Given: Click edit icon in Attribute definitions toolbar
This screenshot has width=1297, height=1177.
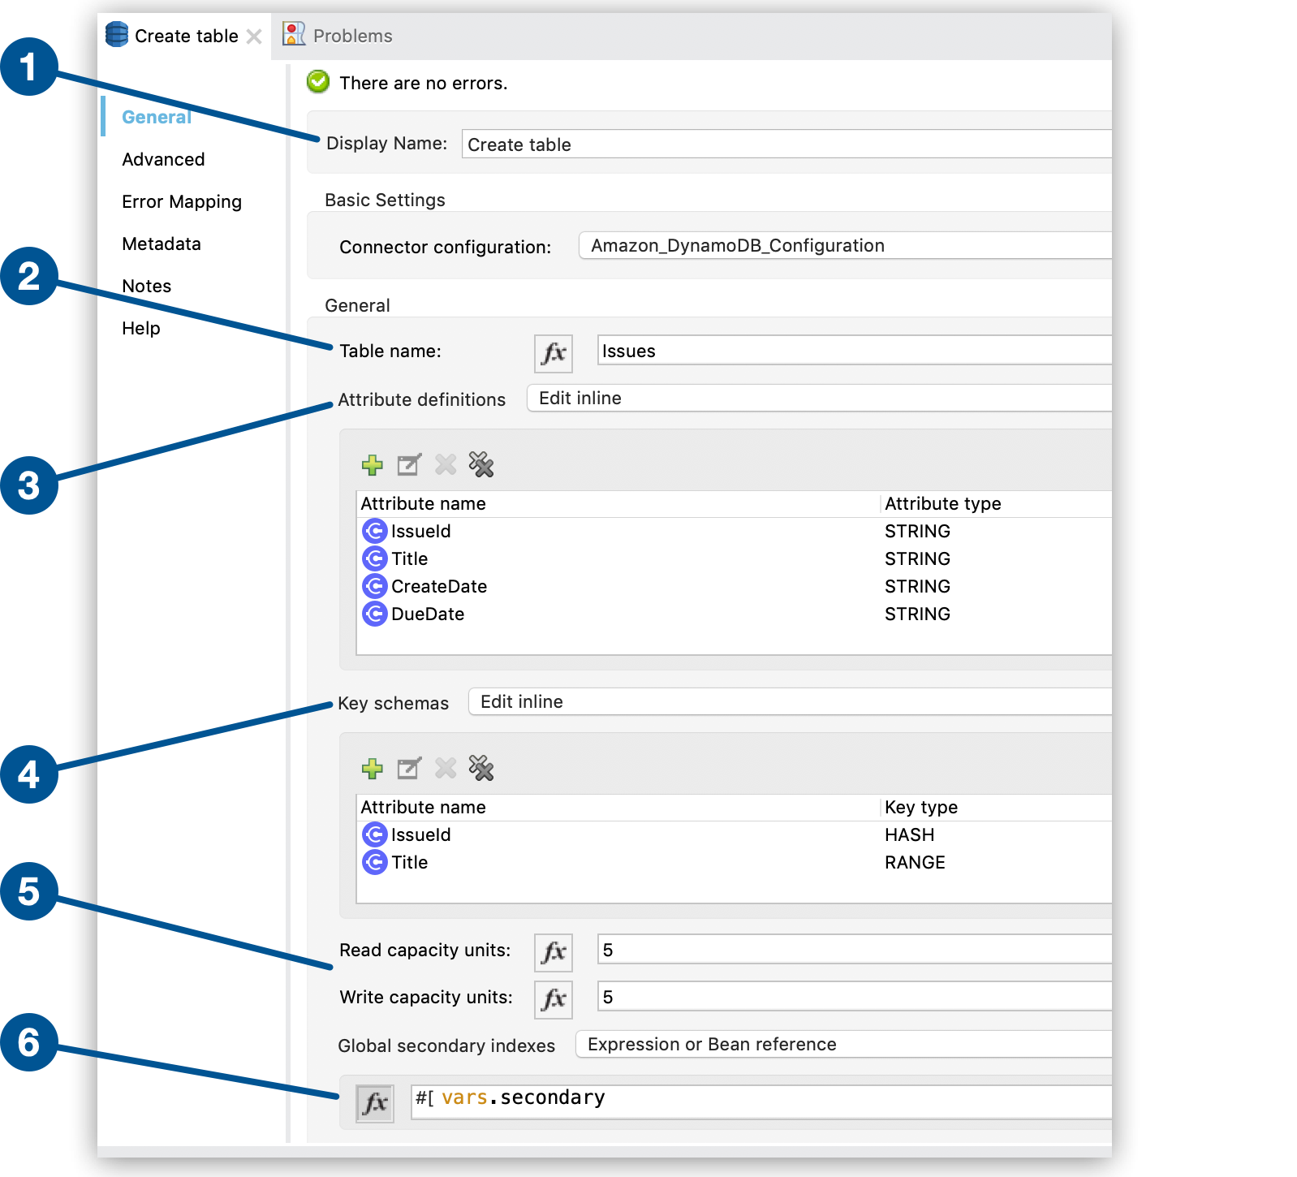Looking at the screenshot, I should tap(409, 465).
